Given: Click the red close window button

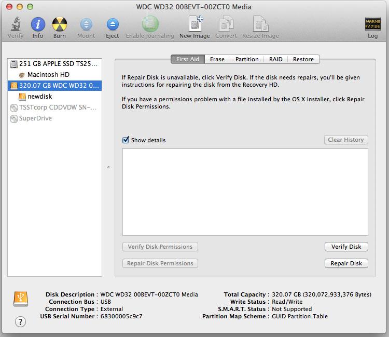Looking at the screenshot, I should 9,7.
